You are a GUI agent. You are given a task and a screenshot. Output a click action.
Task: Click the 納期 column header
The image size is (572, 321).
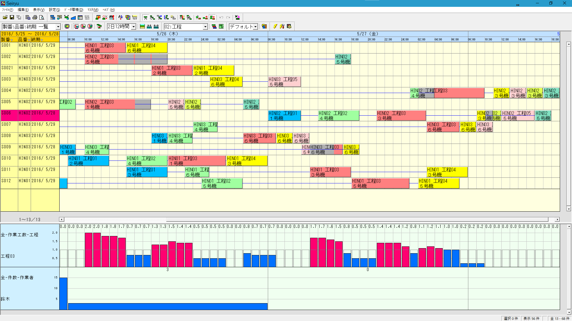36,40
